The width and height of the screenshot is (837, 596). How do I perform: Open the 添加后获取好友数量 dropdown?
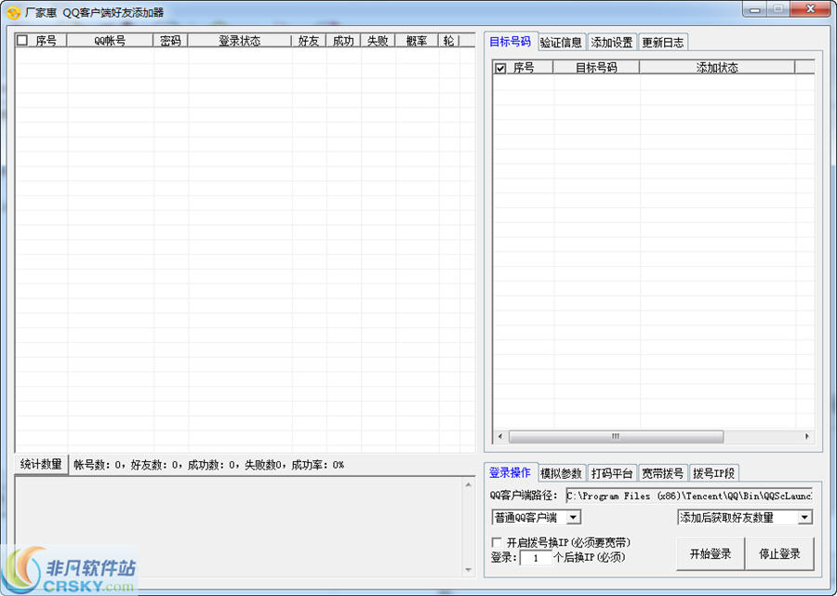pyautogui.click(x=804, y=517)
